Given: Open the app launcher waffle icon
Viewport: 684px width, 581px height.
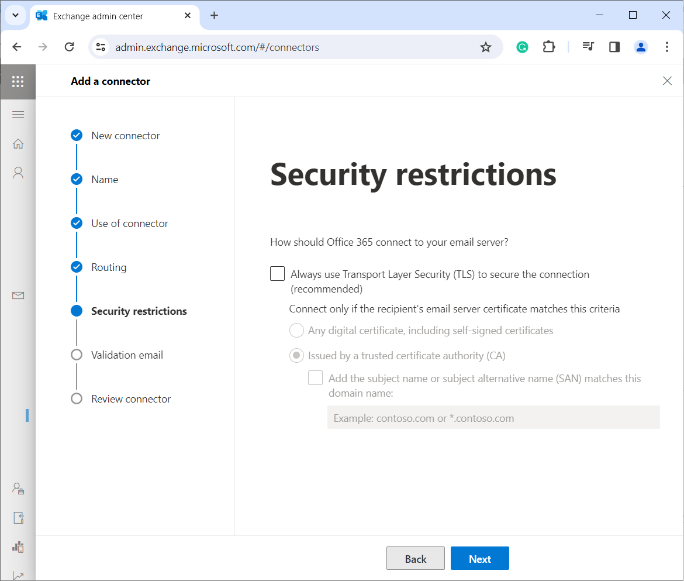Looking at the screenshot, I should [18, 81].
